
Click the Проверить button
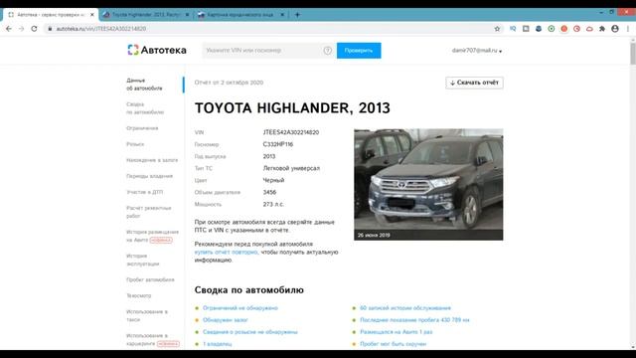tap(359, 51)
